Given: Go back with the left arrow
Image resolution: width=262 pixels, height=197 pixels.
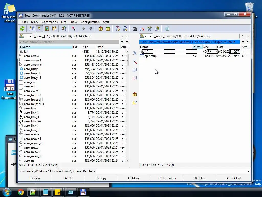Looking at the screenshot, I should (x=84, y=28).
